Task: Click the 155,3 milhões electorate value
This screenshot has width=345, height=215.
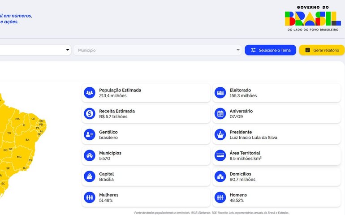Action: click(x=243, y=96)
